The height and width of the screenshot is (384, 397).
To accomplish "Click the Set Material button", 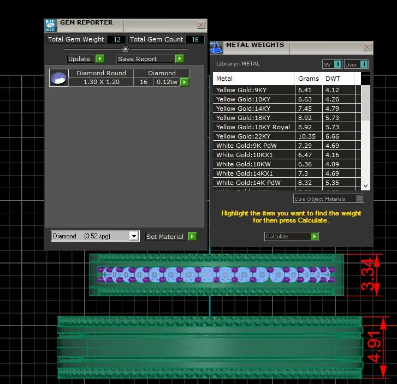I will tap(166, 237).
